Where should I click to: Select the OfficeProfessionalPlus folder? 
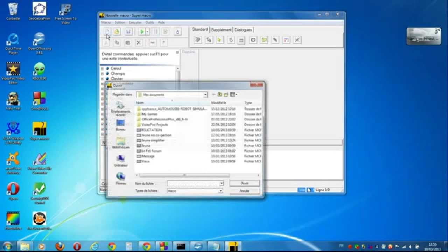[164, 119]
